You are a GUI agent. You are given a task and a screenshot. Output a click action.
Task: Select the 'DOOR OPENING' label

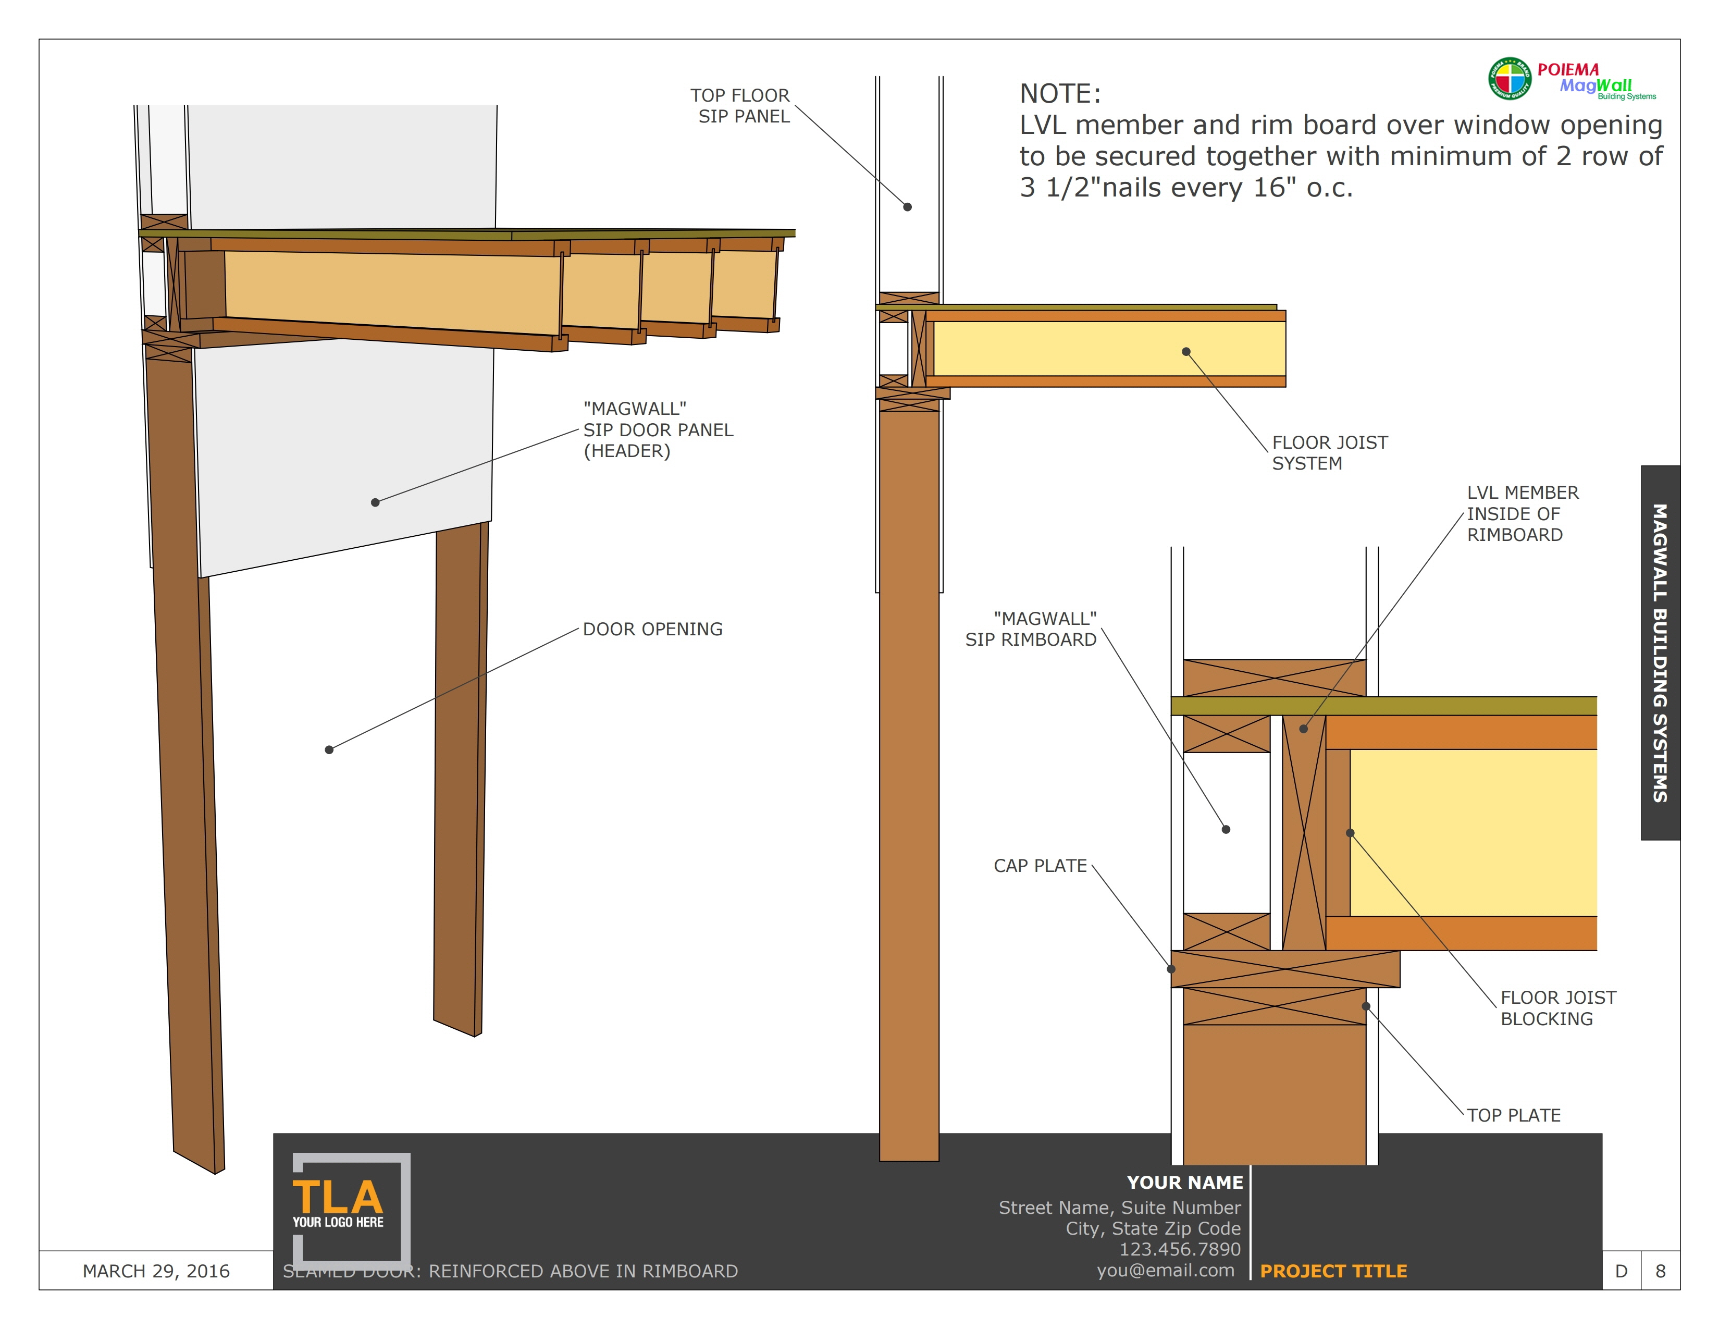[652, 629]
